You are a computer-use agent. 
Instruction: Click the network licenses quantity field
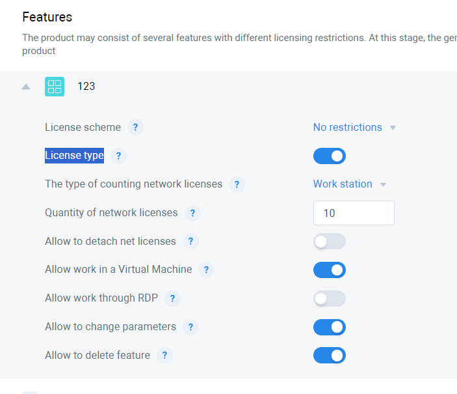354,213
